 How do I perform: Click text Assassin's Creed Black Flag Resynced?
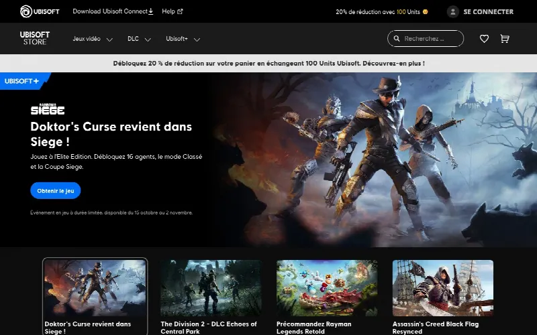pyautogui.click(x=436, y=328)
